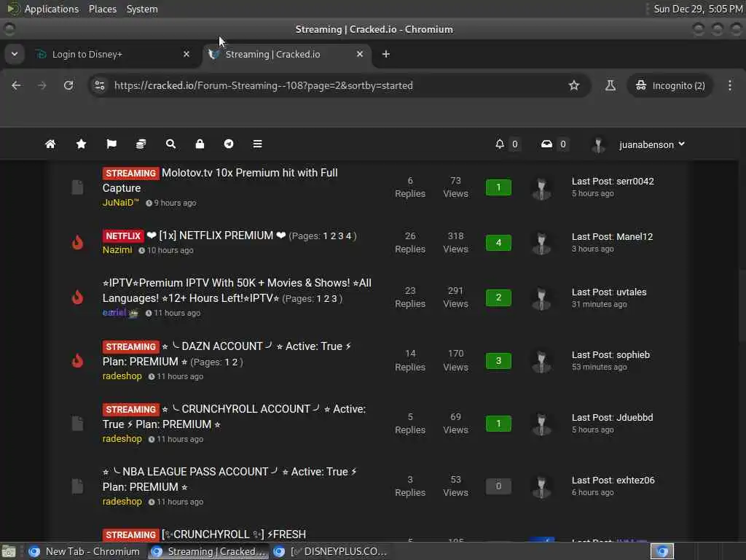Open the Chrome Labs flask icon
The width and height of the screenshot is (746, 560).
coord(610,86)
